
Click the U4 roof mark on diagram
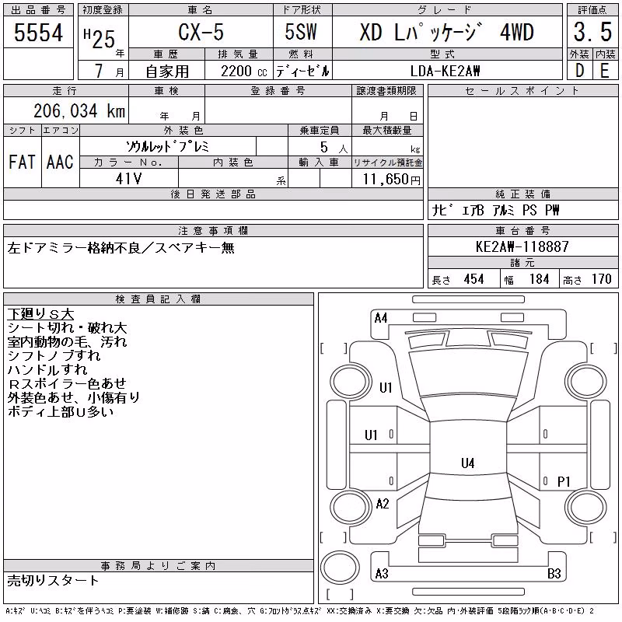pos(468,463)
